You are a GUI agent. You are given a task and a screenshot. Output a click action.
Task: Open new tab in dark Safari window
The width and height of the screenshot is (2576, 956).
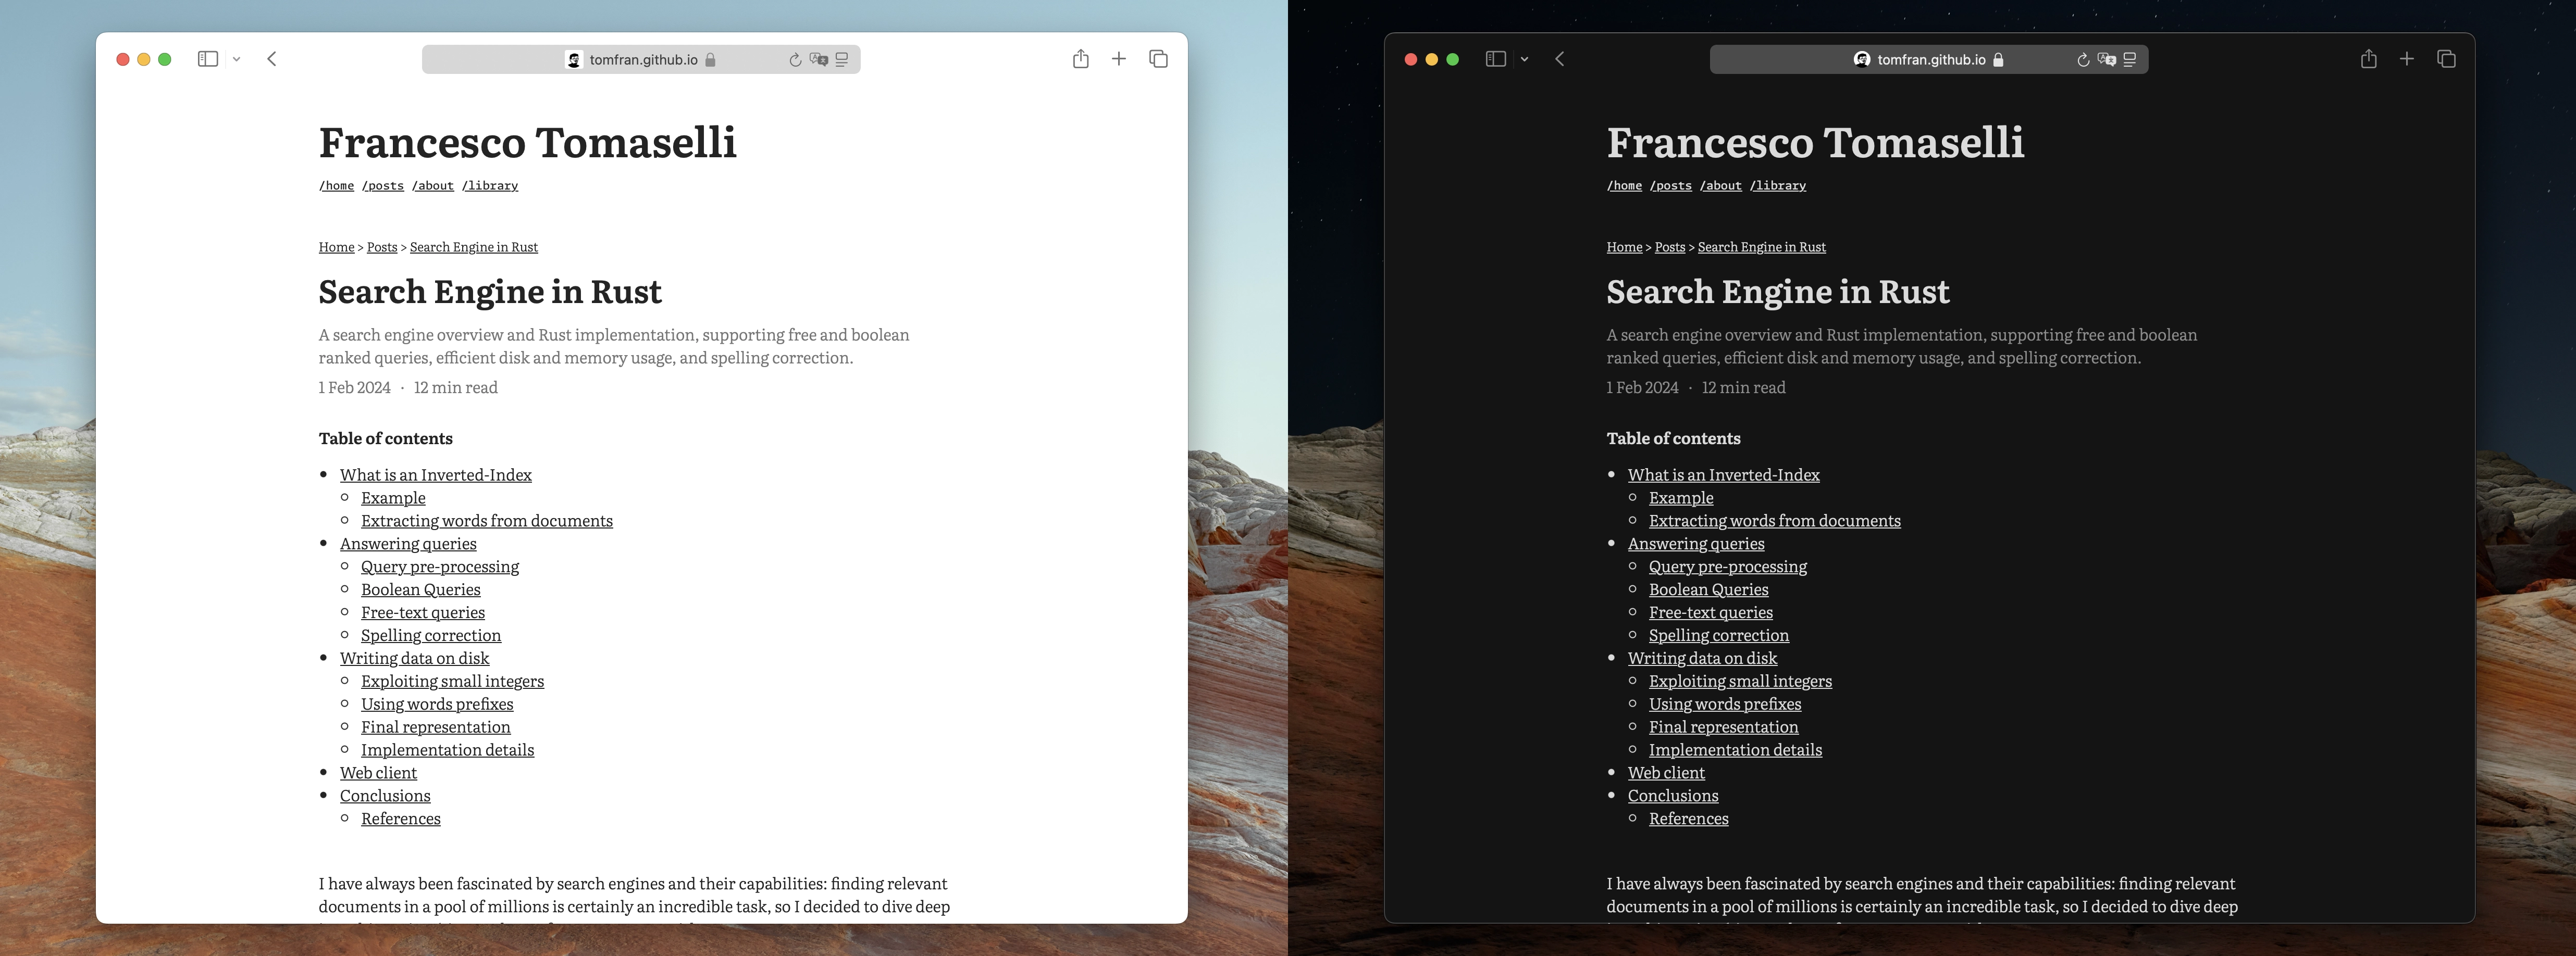tap(2407, 59)
